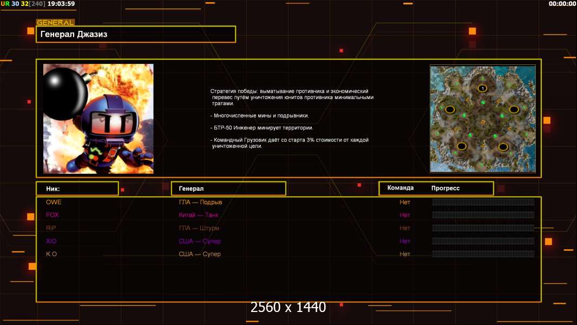
Task: Click FOX's general Китай — Танк
Action: point(199,215)
